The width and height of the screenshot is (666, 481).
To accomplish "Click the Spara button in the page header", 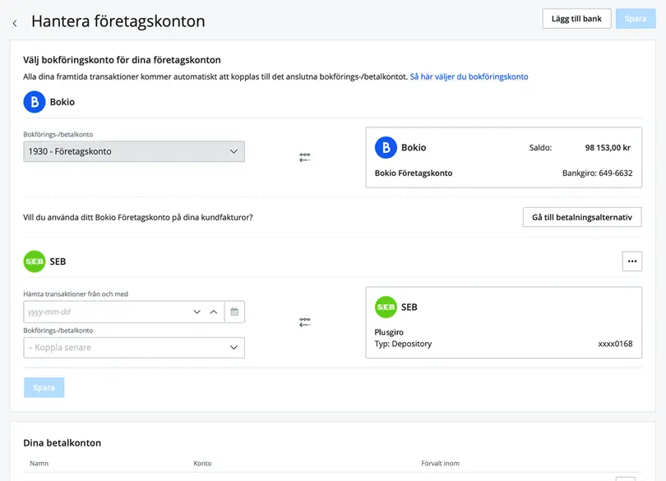I will coord(636,19).
